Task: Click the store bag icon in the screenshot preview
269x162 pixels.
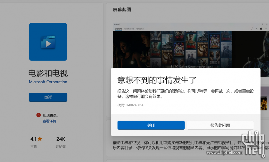Action: point(261,29)
